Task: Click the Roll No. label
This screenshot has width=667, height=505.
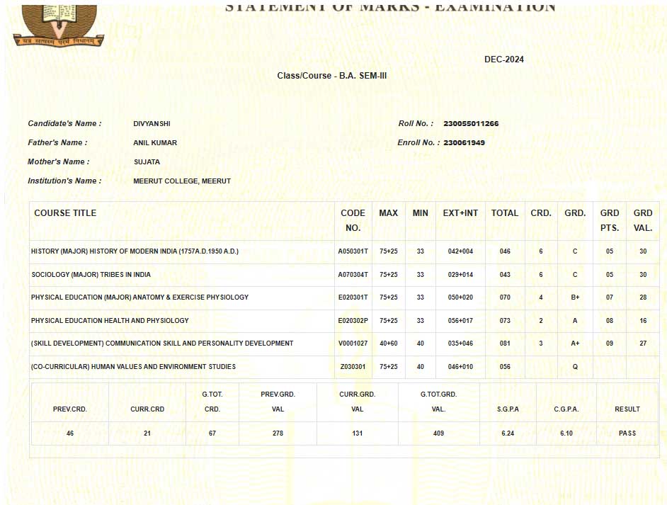Action: (416, 123)
